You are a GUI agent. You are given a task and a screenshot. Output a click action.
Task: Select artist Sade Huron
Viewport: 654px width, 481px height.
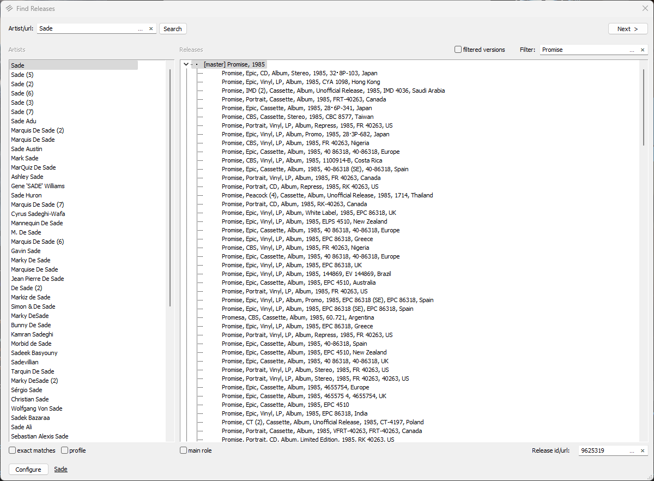click(26, 195)
